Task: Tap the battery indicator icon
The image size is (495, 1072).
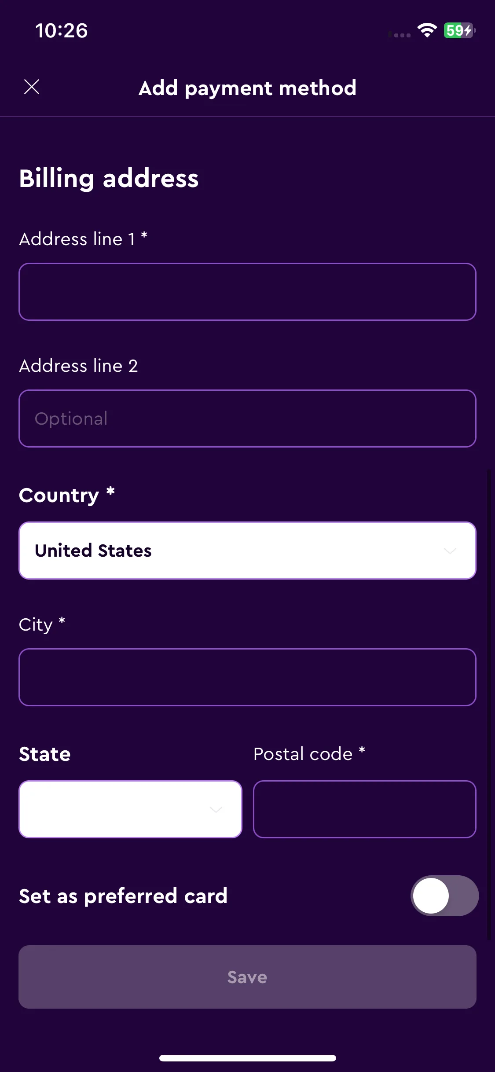Action: point(459,30)
